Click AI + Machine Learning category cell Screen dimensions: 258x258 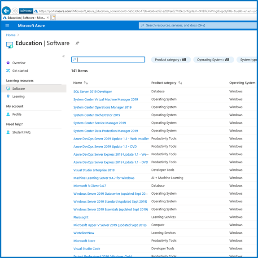click(x=167, y=178)
